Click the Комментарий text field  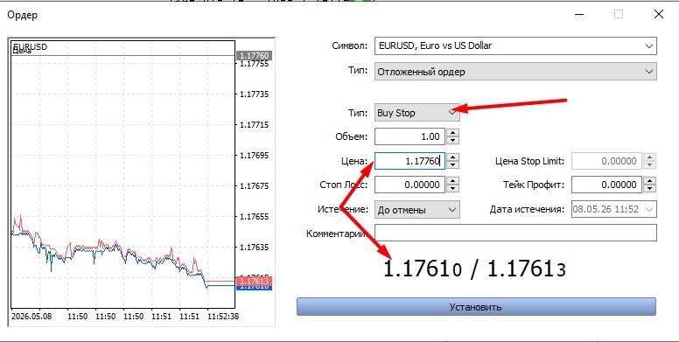pos(515,233)
